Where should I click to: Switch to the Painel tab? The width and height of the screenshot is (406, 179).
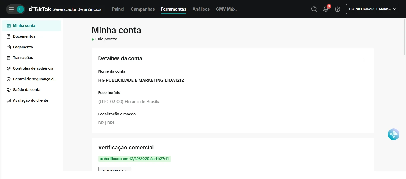pos(118,9)
